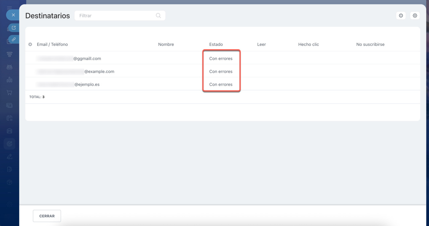This screenshot has height=226, width=429.
Task: Click the Leer column header
Action: tap(261, 45)
